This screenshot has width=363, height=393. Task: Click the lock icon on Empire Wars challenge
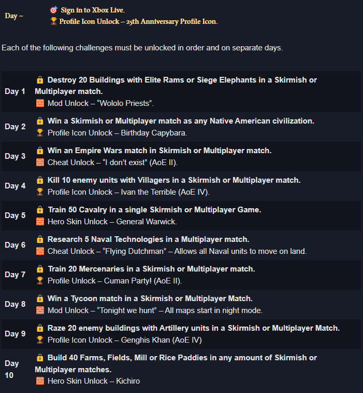pos(40,151)
